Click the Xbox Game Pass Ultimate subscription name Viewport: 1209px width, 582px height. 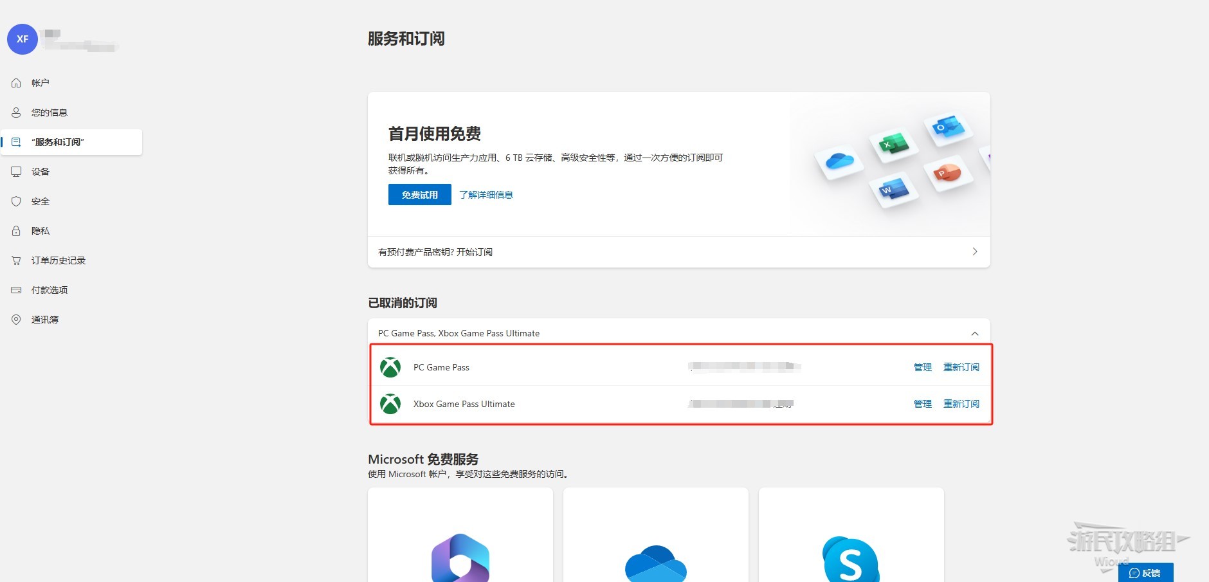464,404
